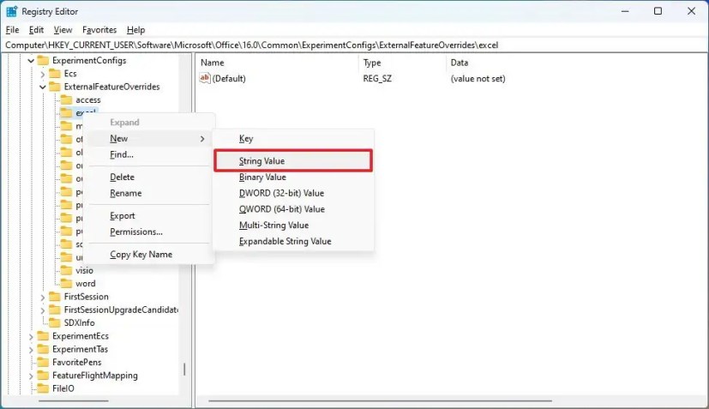
Task: Choose Permissions... in the context menu
Action: pyautogui.click(x=149, y=232)
